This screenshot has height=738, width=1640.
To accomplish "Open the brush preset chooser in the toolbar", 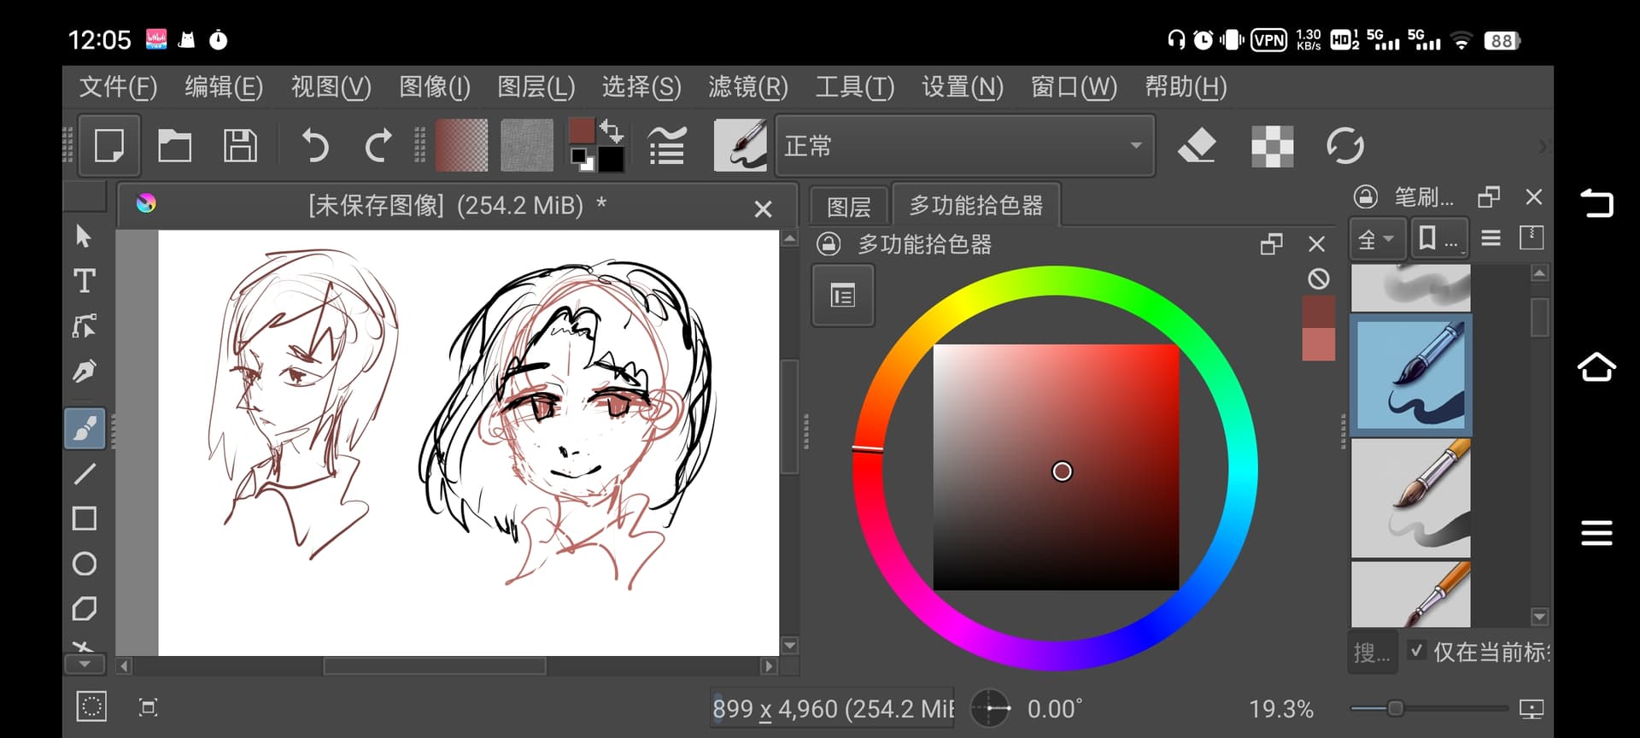I will pos(740,145).
